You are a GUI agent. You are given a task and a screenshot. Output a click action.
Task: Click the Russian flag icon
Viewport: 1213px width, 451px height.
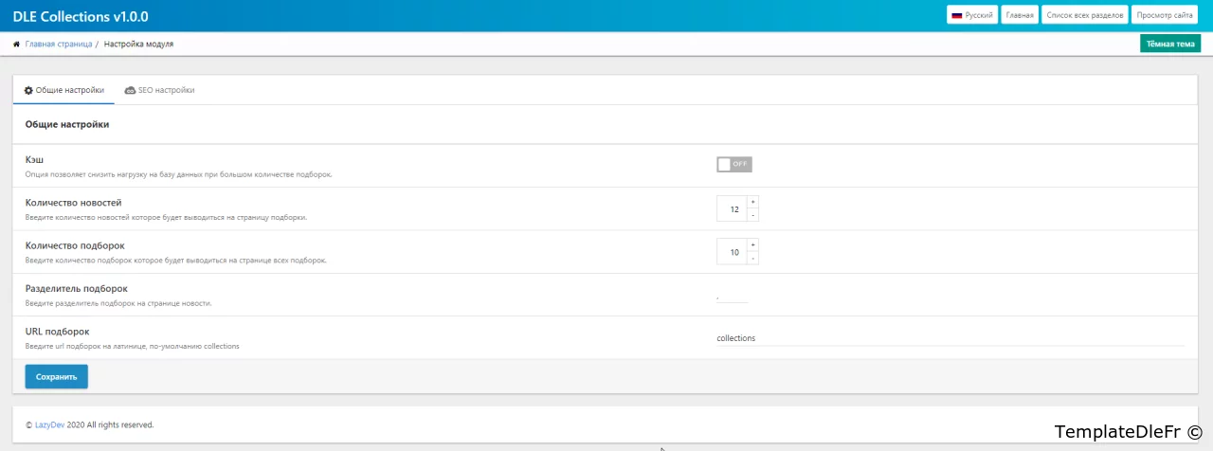pos(957,16)
